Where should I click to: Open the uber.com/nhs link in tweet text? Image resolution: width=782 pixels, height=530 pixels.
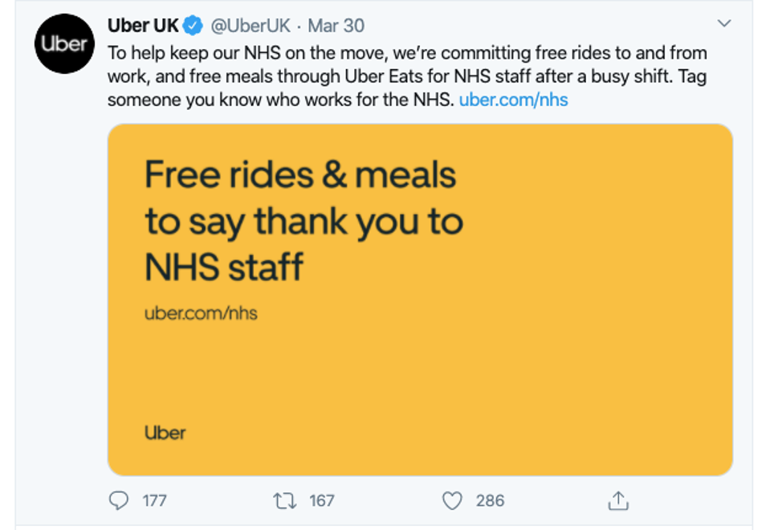pyautogui.click(x=513, y=100)
